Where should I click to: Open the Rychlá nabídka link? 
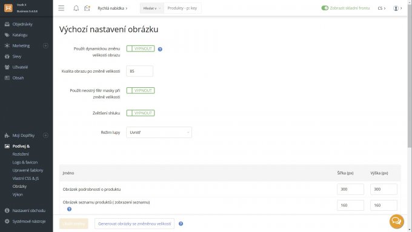click(x=113, y=8)
